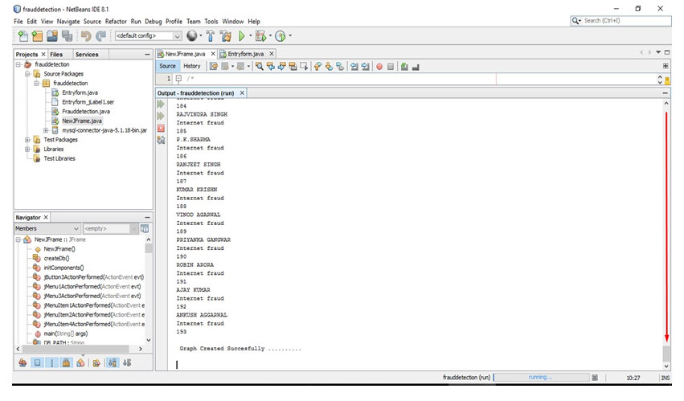
Task: Expand the Test Packages tree node
Action: coord(27,140)
